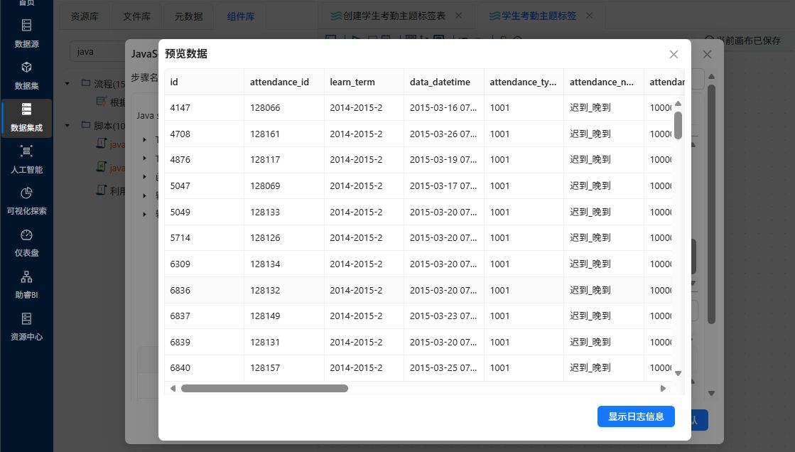Click the 显示日志信息 button
Screen dimensions: 795x452
pyautogui.click(x=636, y=416)
